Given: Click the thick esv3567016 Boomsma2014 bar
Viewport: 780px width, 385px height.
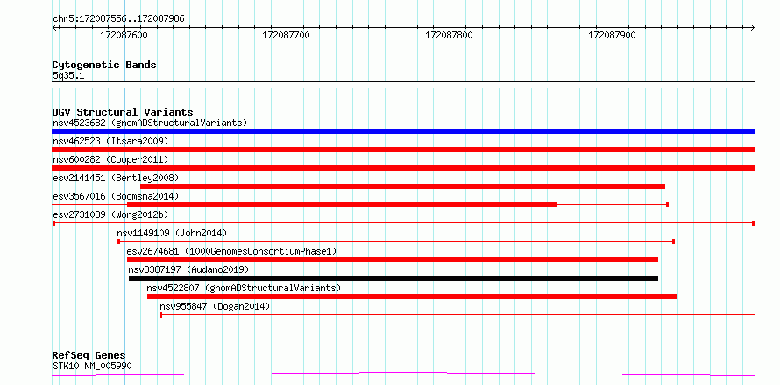Looking at the screenshot, I should 342,205.
